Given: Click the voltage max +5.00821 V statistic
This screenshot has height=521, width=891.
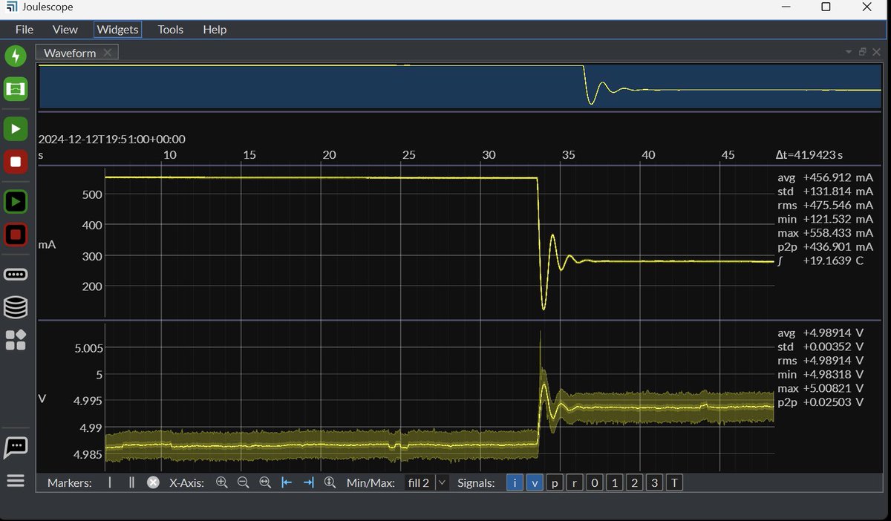Looking at the screenshot, I should 820,388.
